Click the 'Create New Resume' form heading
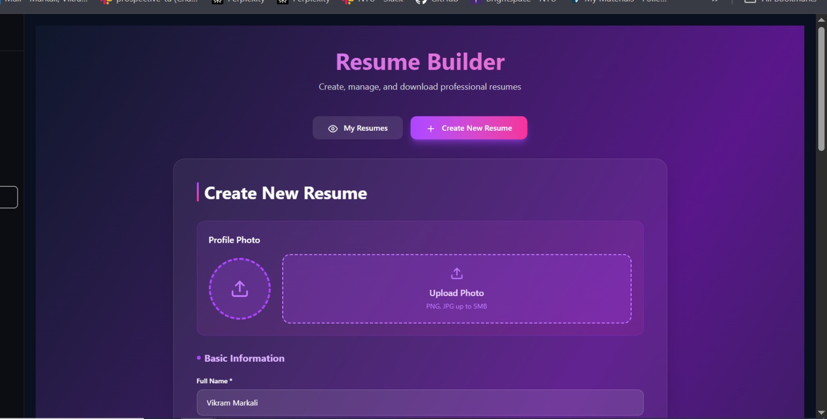Image resolution: width=827 pixels, height=419 pixels. pyautogui.click(x=285, y=193)
